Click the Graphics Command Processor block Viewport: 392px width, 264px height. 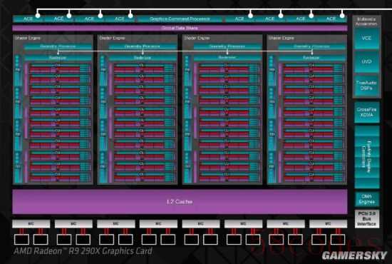(180, 19)
